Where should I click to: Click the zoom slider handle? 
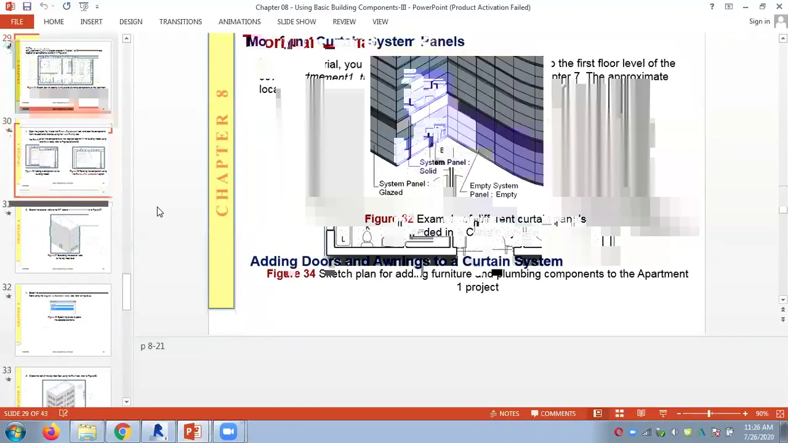709,413
